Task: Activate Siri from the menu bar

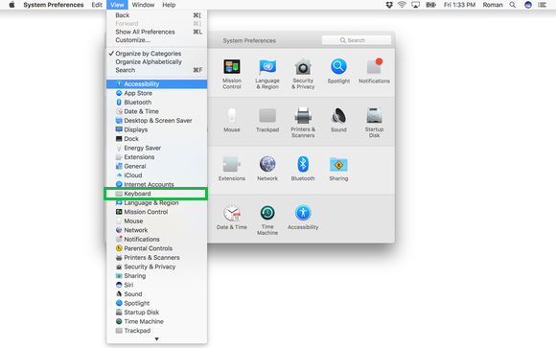Action: point(528,5)
